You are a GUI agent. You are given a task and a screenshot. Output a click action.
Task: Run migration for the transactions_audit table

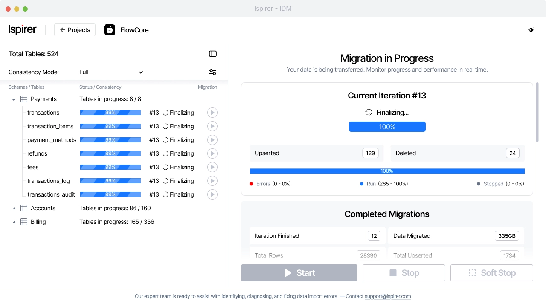[212, 194]
